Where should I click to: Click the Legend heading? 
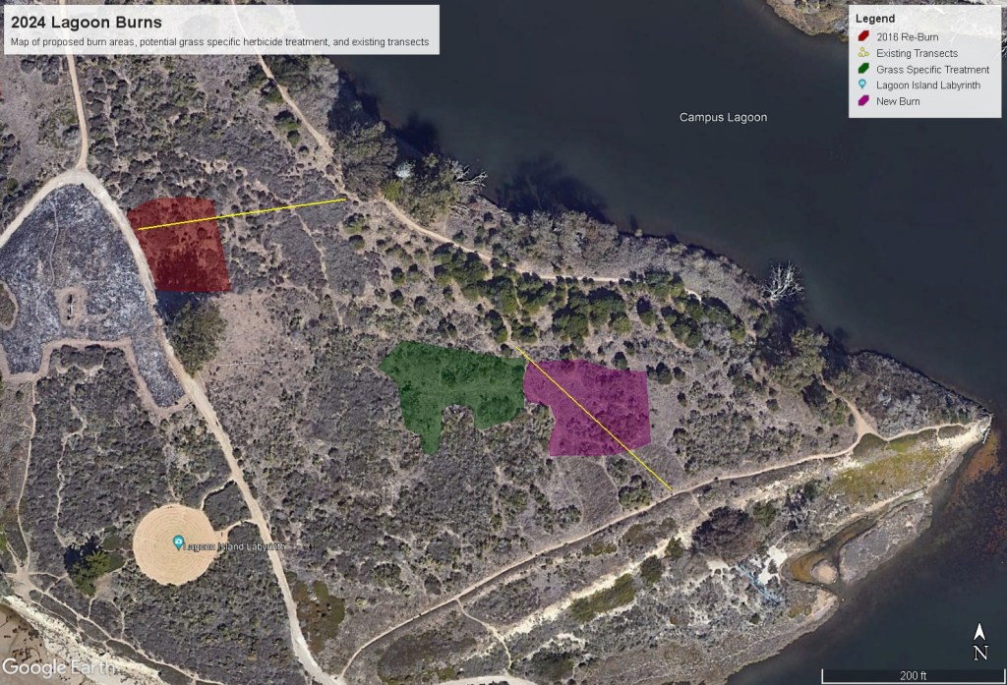(874, 19)
